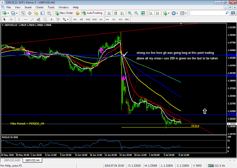Open the Window menu
The width and height of the screenshot is (237, 168).
point(64,7)
